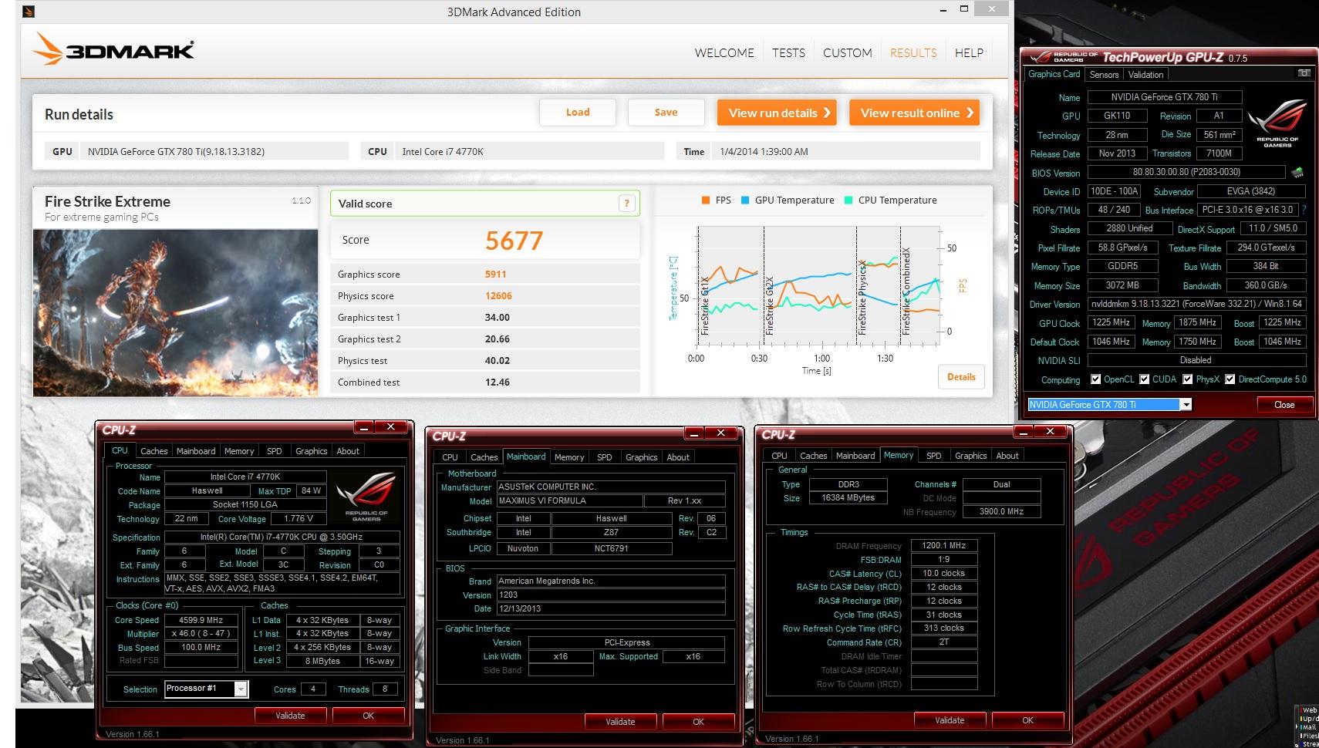Click the orange FPS legend square
This screenshot has height=748, width=1319.
point(705,200)
